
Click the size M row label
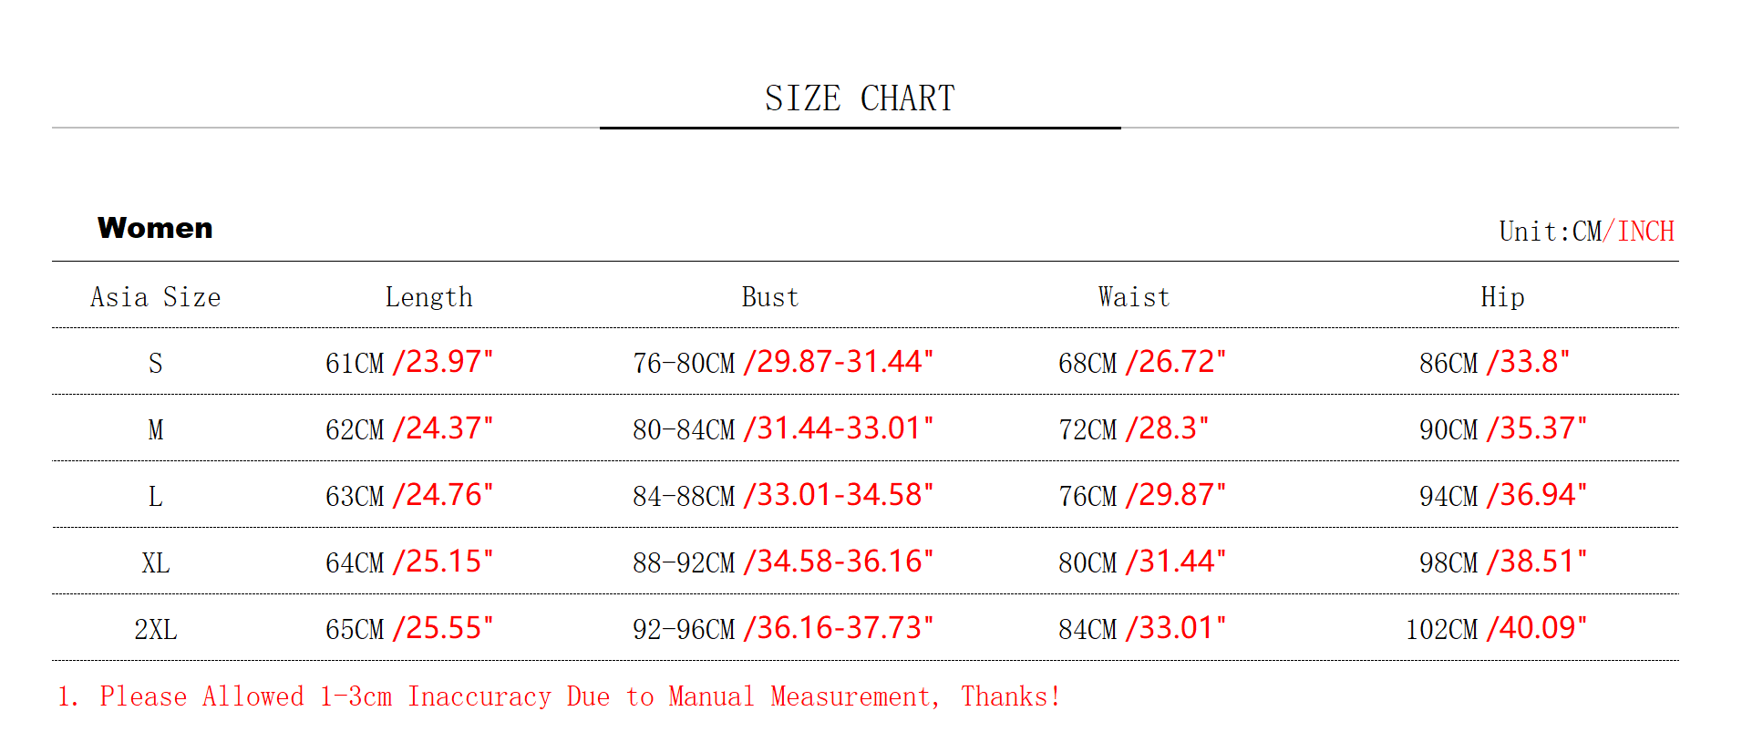[155, 430]
